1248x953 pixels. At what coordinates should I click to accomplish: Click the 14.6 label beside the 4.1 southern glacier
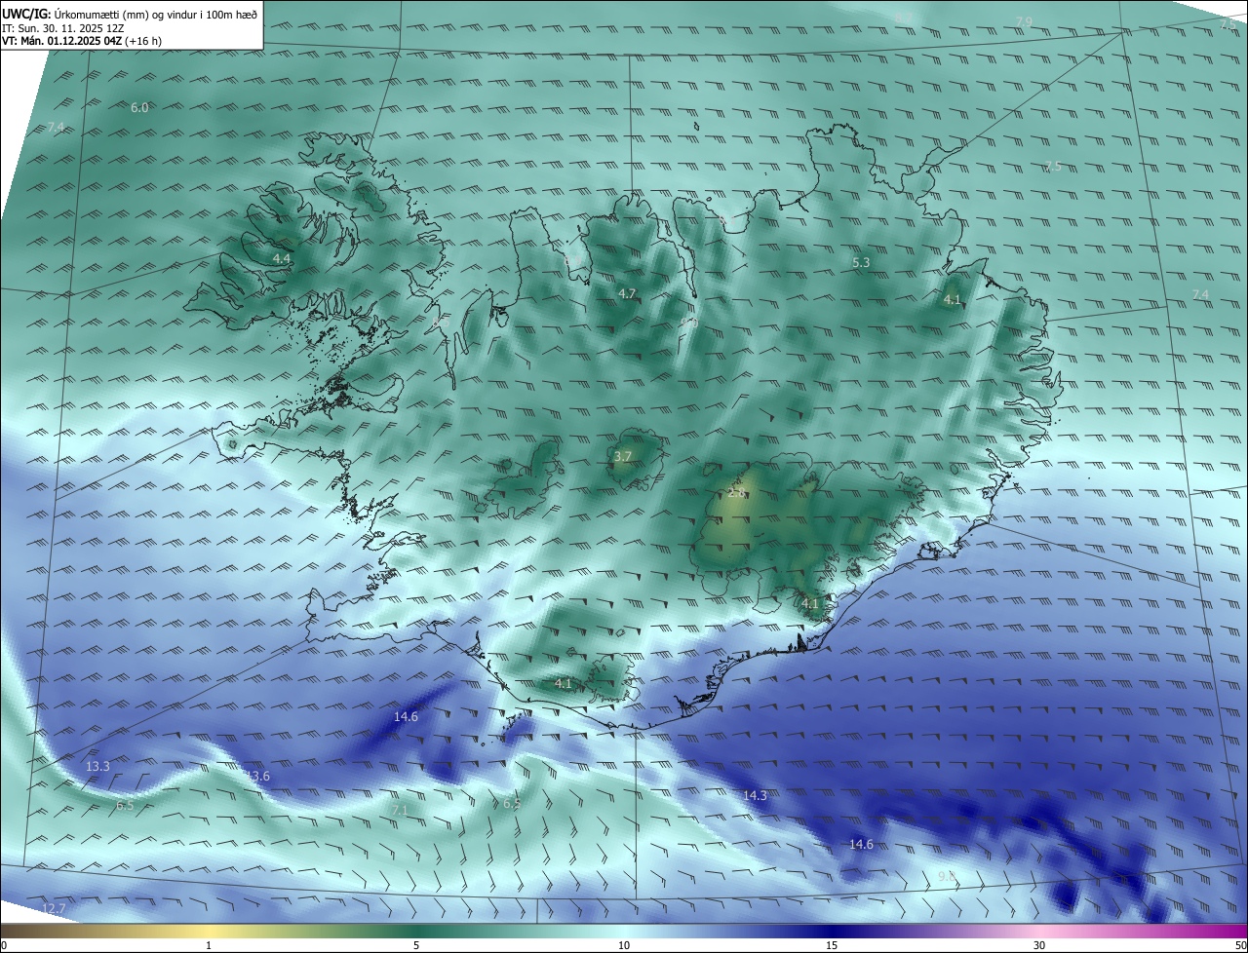[406, 717]
